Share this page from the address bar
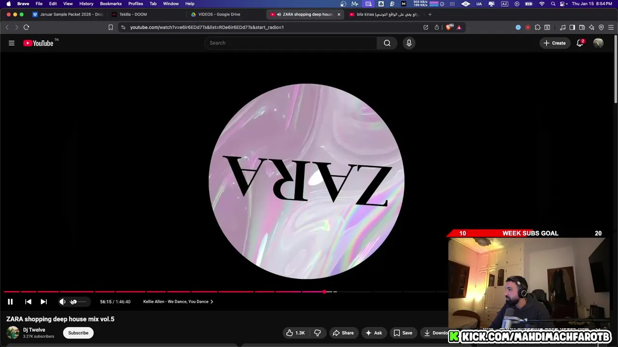The image size is (618, 347). pyautogui.click(x=436, y=27)
